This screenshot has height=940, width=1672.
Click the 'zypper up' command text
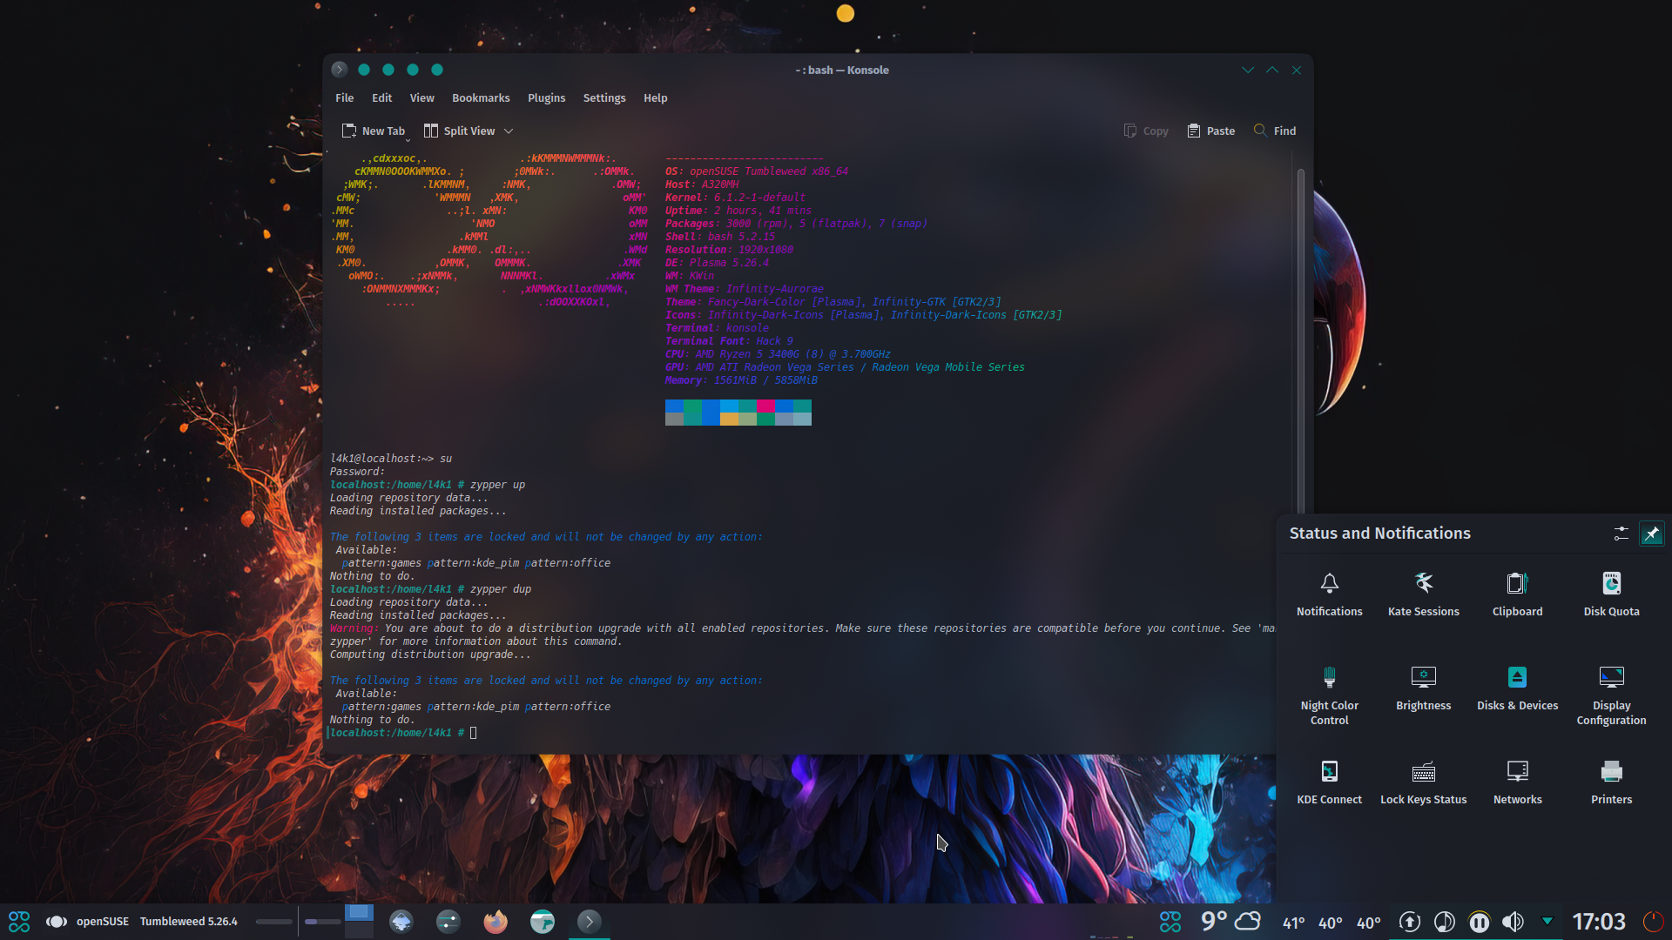point(497,485)
